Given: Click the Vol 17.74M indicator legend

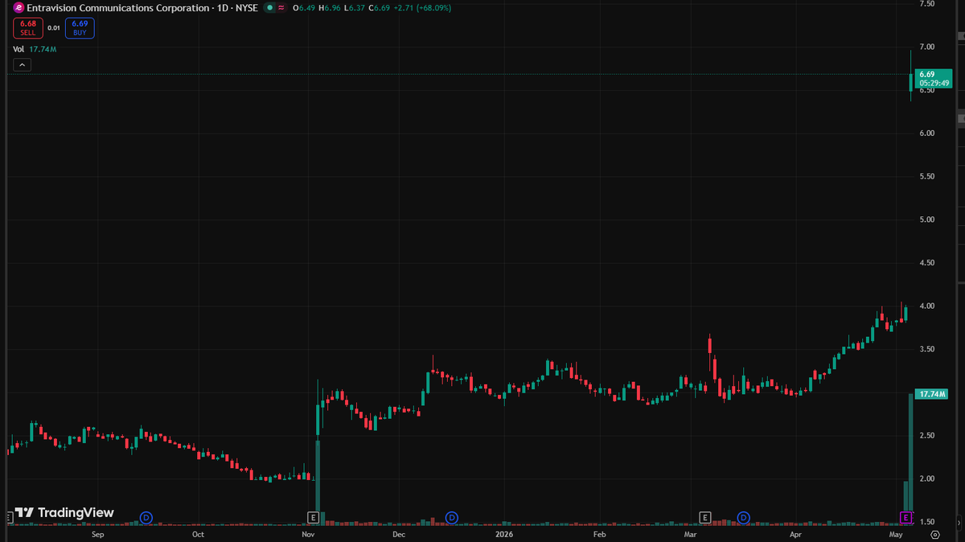Looking at the screenshot, I should (x=35, y=49).
